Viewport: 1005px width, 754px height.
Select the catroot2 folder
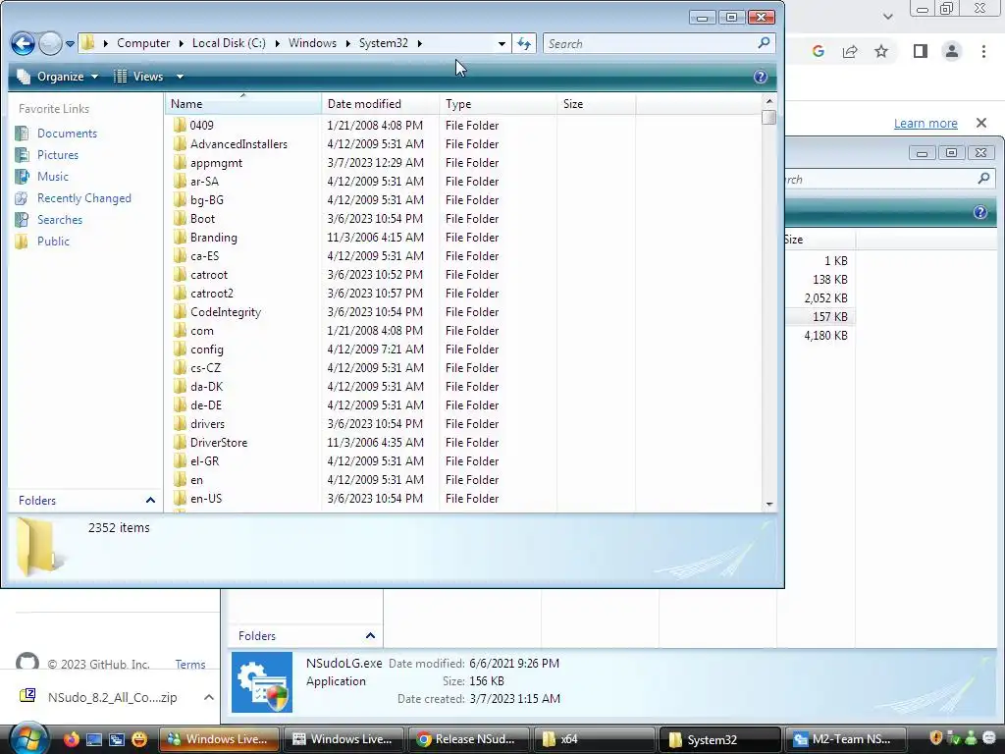(212, 293)
